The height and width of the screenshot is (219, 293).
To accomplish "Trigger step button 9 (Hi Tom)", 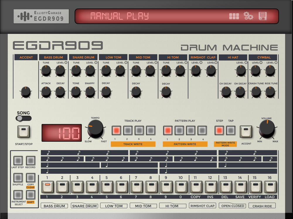I will [x=166, y=187].
